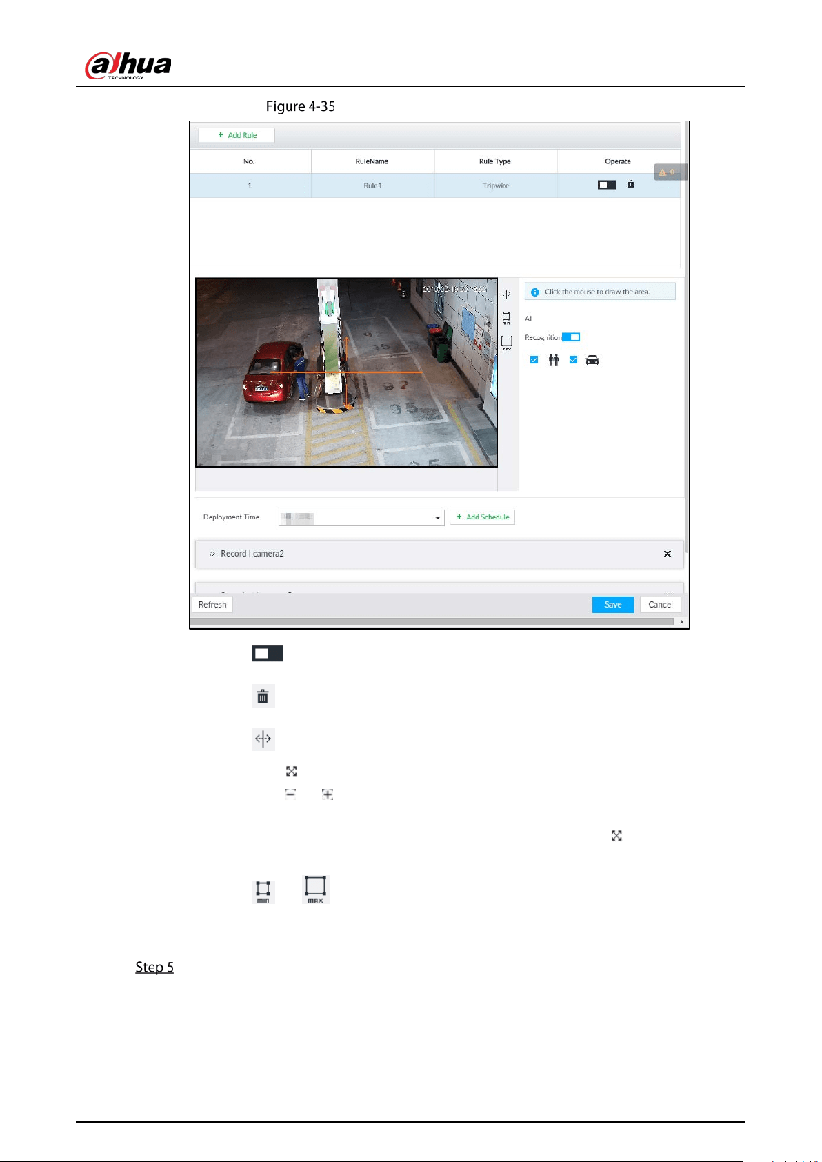Click the max size legend icon below the figure
Screen dimensions: 822x1162
316,890
